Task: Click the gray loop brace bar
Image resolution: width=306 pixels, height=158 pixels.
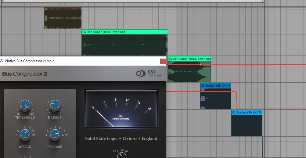Action: [x=133, y=1]
